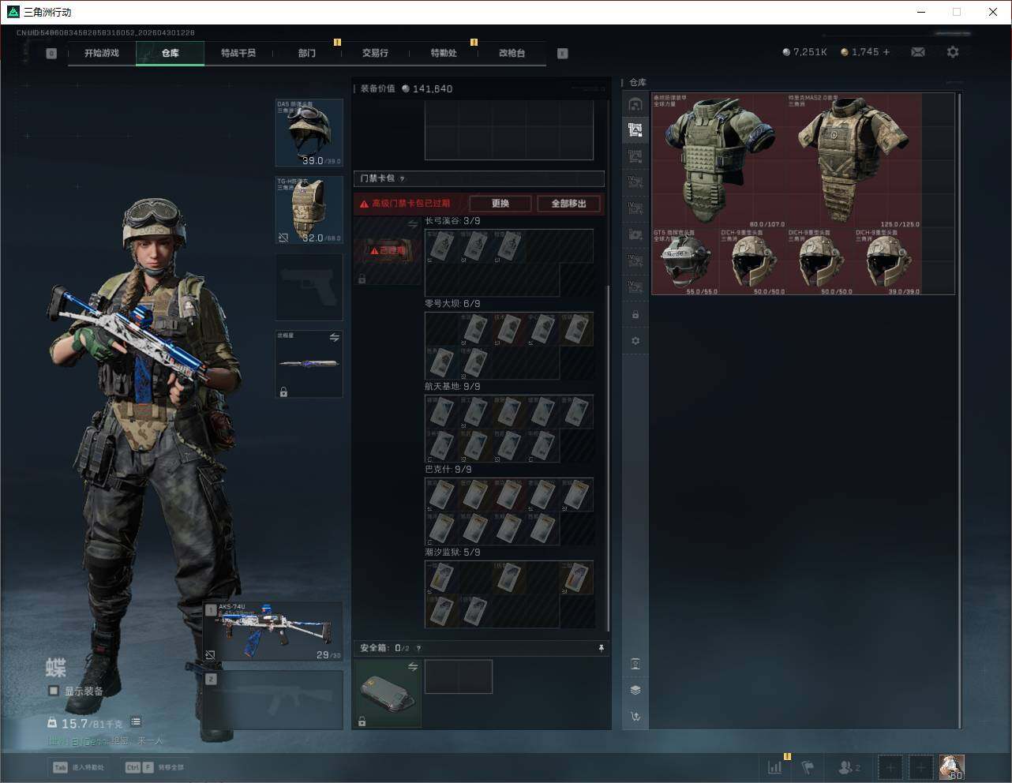1012x783 pixels.
Task: Click the stacked layers icon in warehouse sidebar
Action: click(635, 690)
